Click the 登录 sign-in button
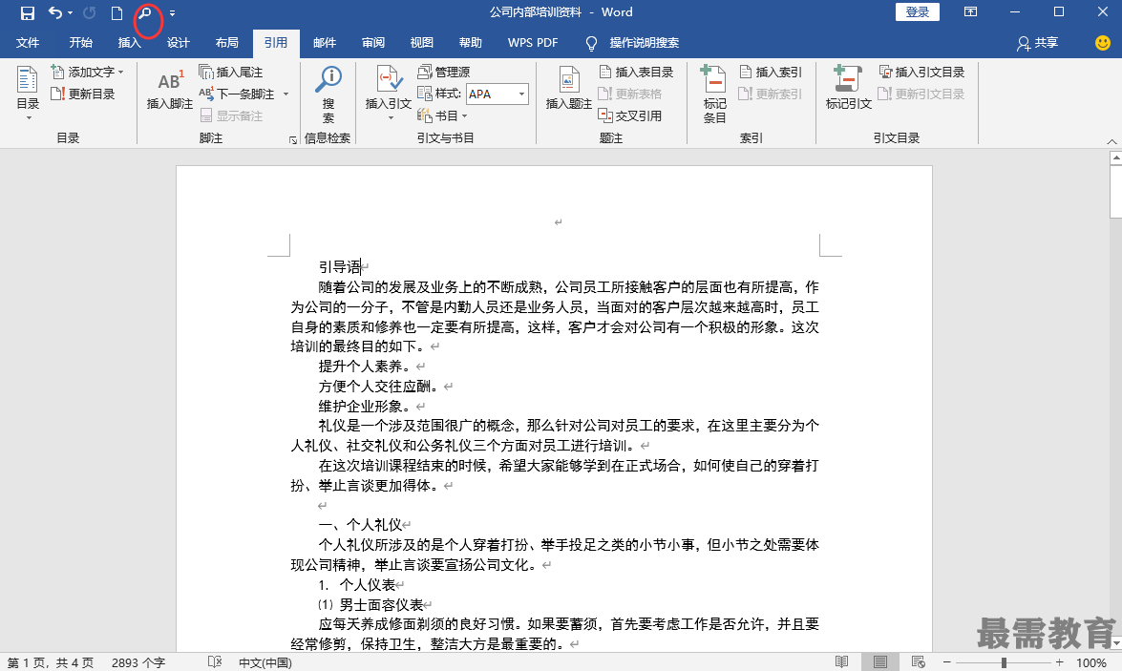This screenshot has width=1122, height=671. pyautogui.click(x=918, y=12)
